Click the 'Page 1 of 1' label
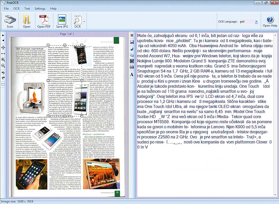Image resolution: width=279 pixels, height=204 pixels. pyautogui.click(x=67, y=34)
